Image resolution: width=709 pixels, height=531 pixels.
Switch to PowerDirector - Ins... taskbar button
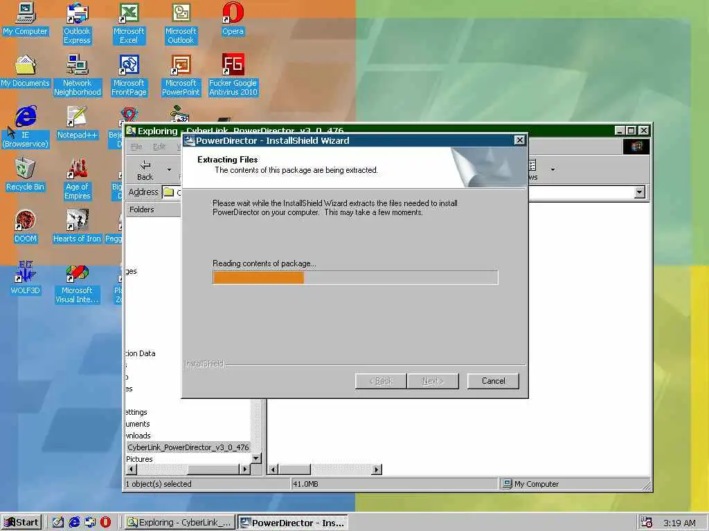pyautogui.click(x=293, y=523)
